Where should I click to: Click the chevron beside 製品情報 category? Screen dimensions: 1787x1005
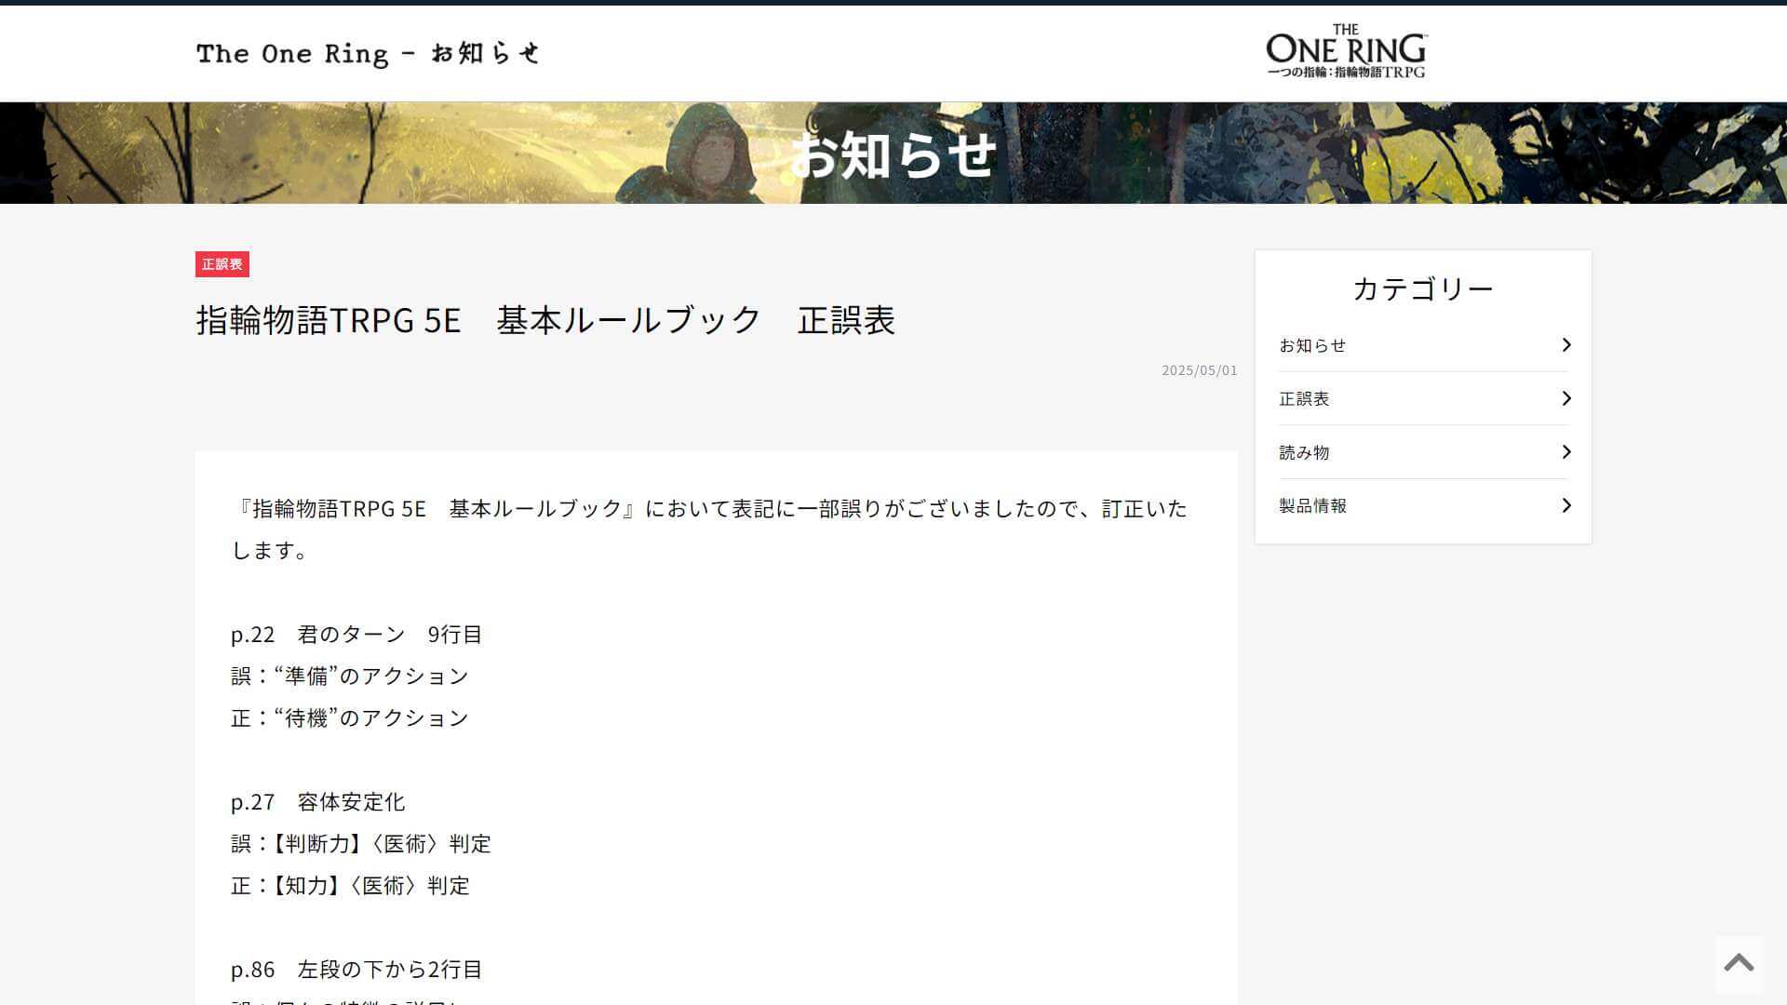tap(1566, 505)
